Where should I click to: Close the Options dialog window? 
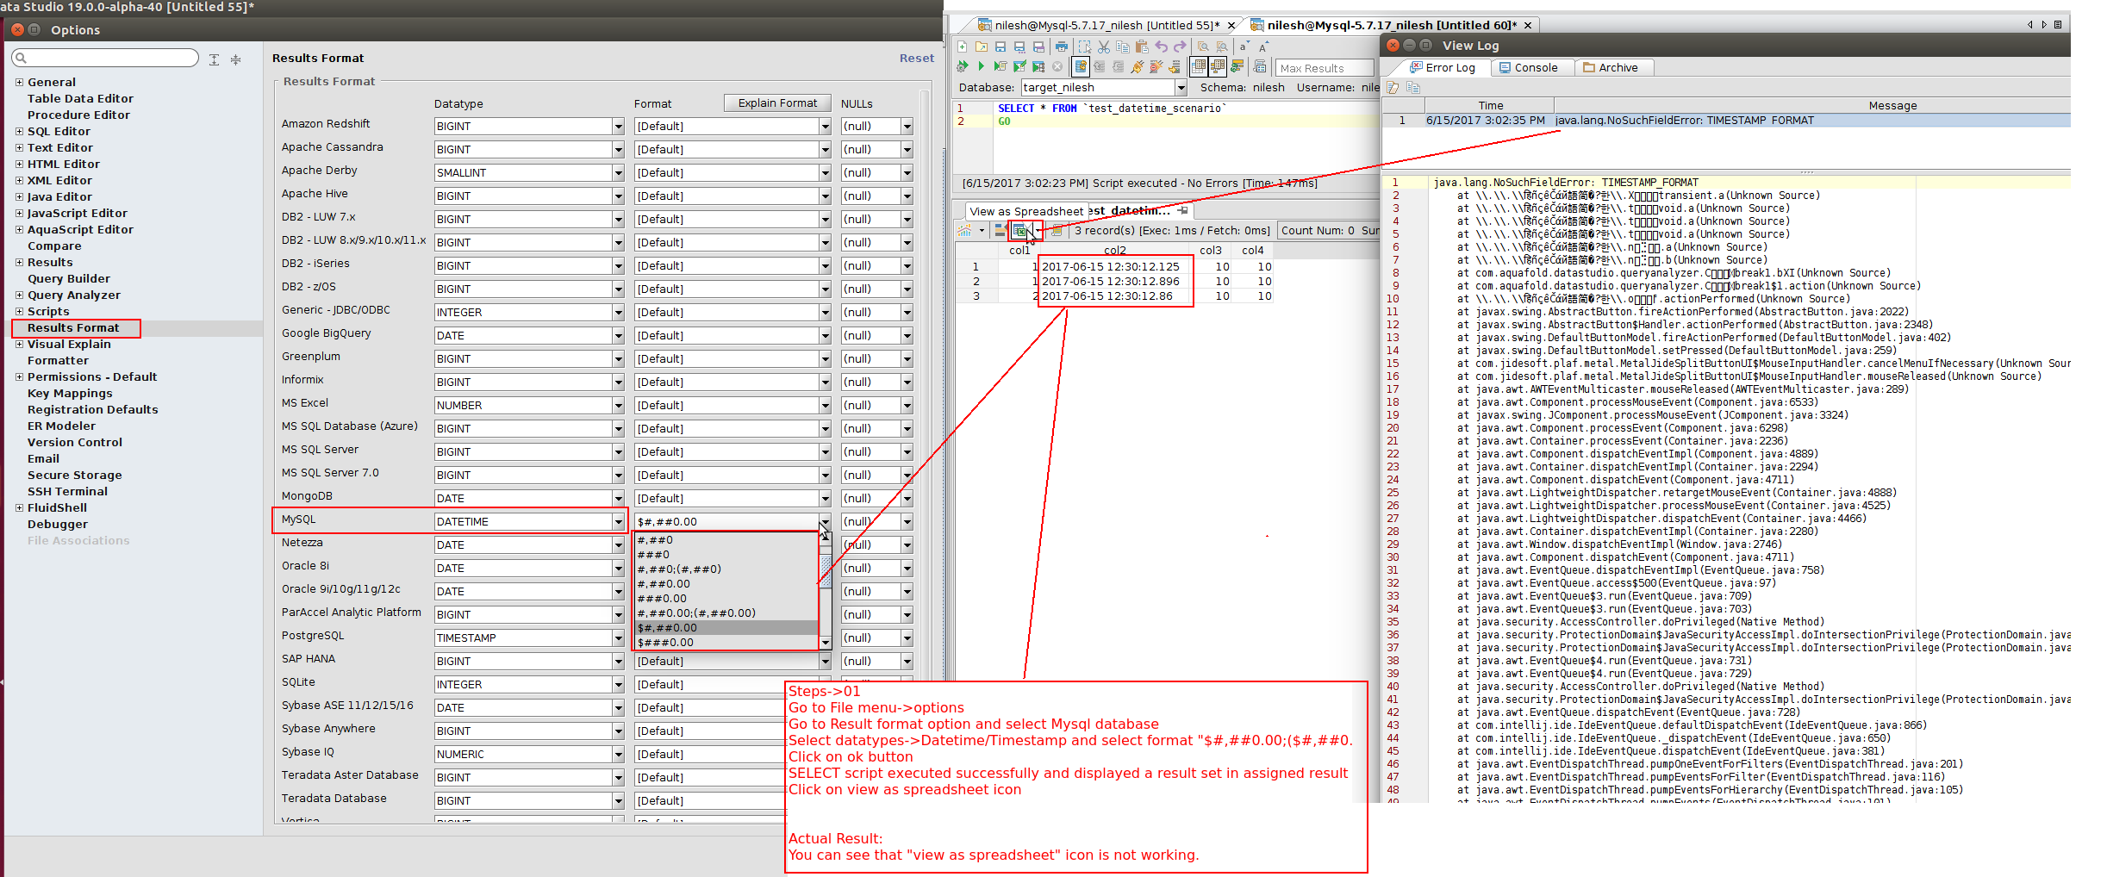point(17,29)
